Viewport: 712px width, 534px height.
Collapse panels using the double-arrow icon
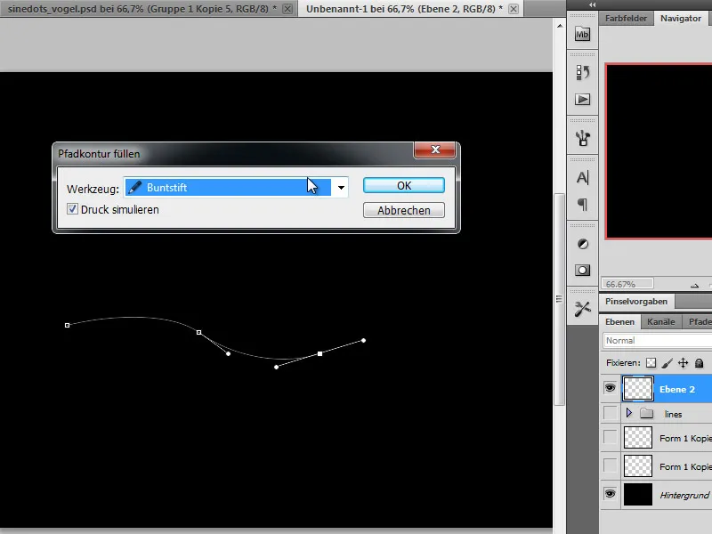point(592,4)
